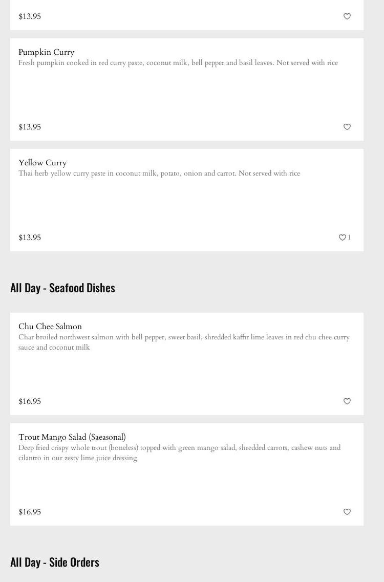
Task: Like the topmost partially visible menu item
Action: pos(347,16)
